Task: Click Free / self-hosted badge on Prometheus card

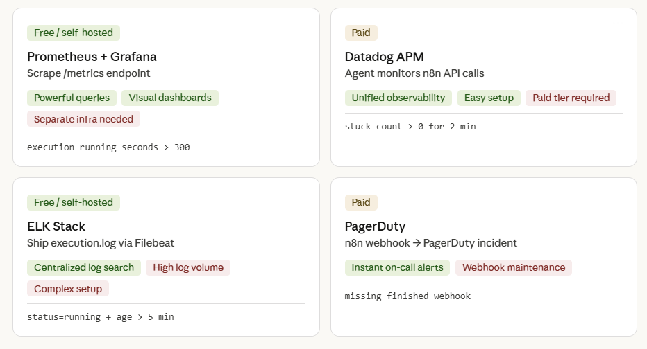Action: [x=74, y=33]
